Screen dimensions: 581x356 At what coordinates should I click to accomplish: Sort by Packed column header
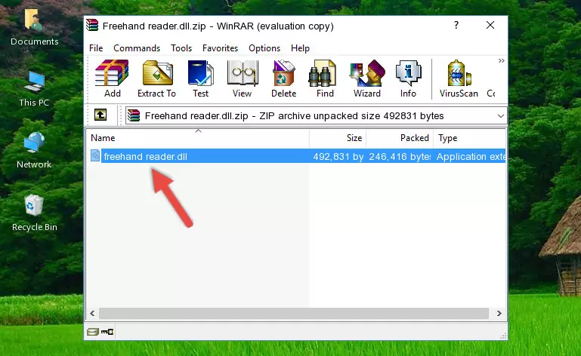pyautogui.click(x=400, y=138)
